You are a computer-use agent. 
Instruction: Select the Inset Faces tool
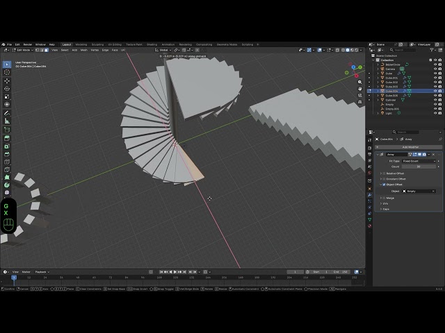pos(7,146)
